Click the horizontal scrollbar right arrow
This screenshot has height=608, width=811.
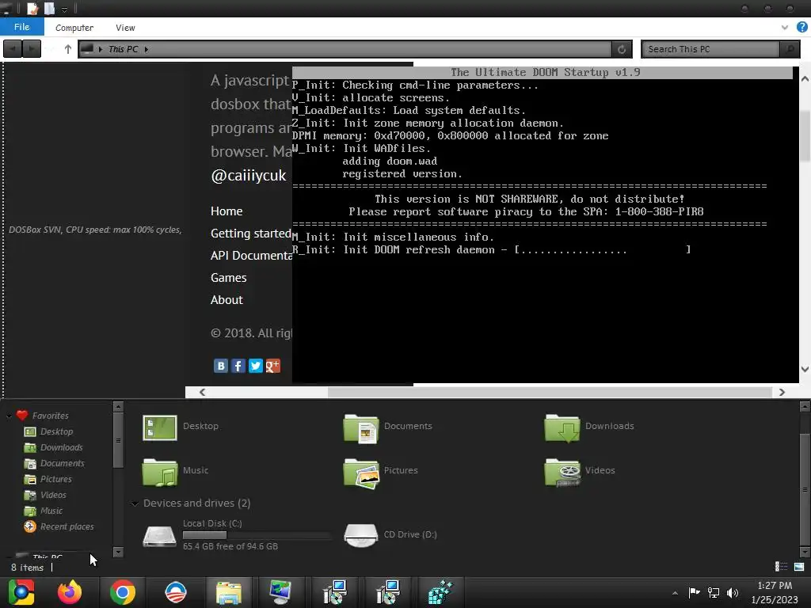tap(782, 393)
